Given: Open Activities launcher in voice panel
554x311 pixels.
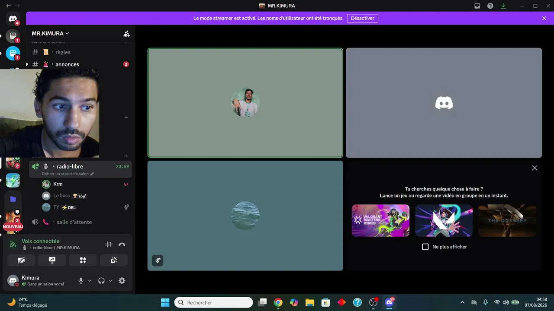Looking at the screenshot, I should (83, 260).
